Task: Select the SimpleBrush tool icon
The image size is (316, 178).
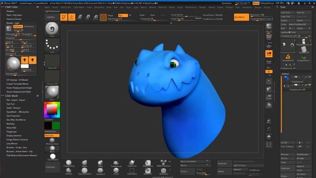Action: tap(288, 57)
